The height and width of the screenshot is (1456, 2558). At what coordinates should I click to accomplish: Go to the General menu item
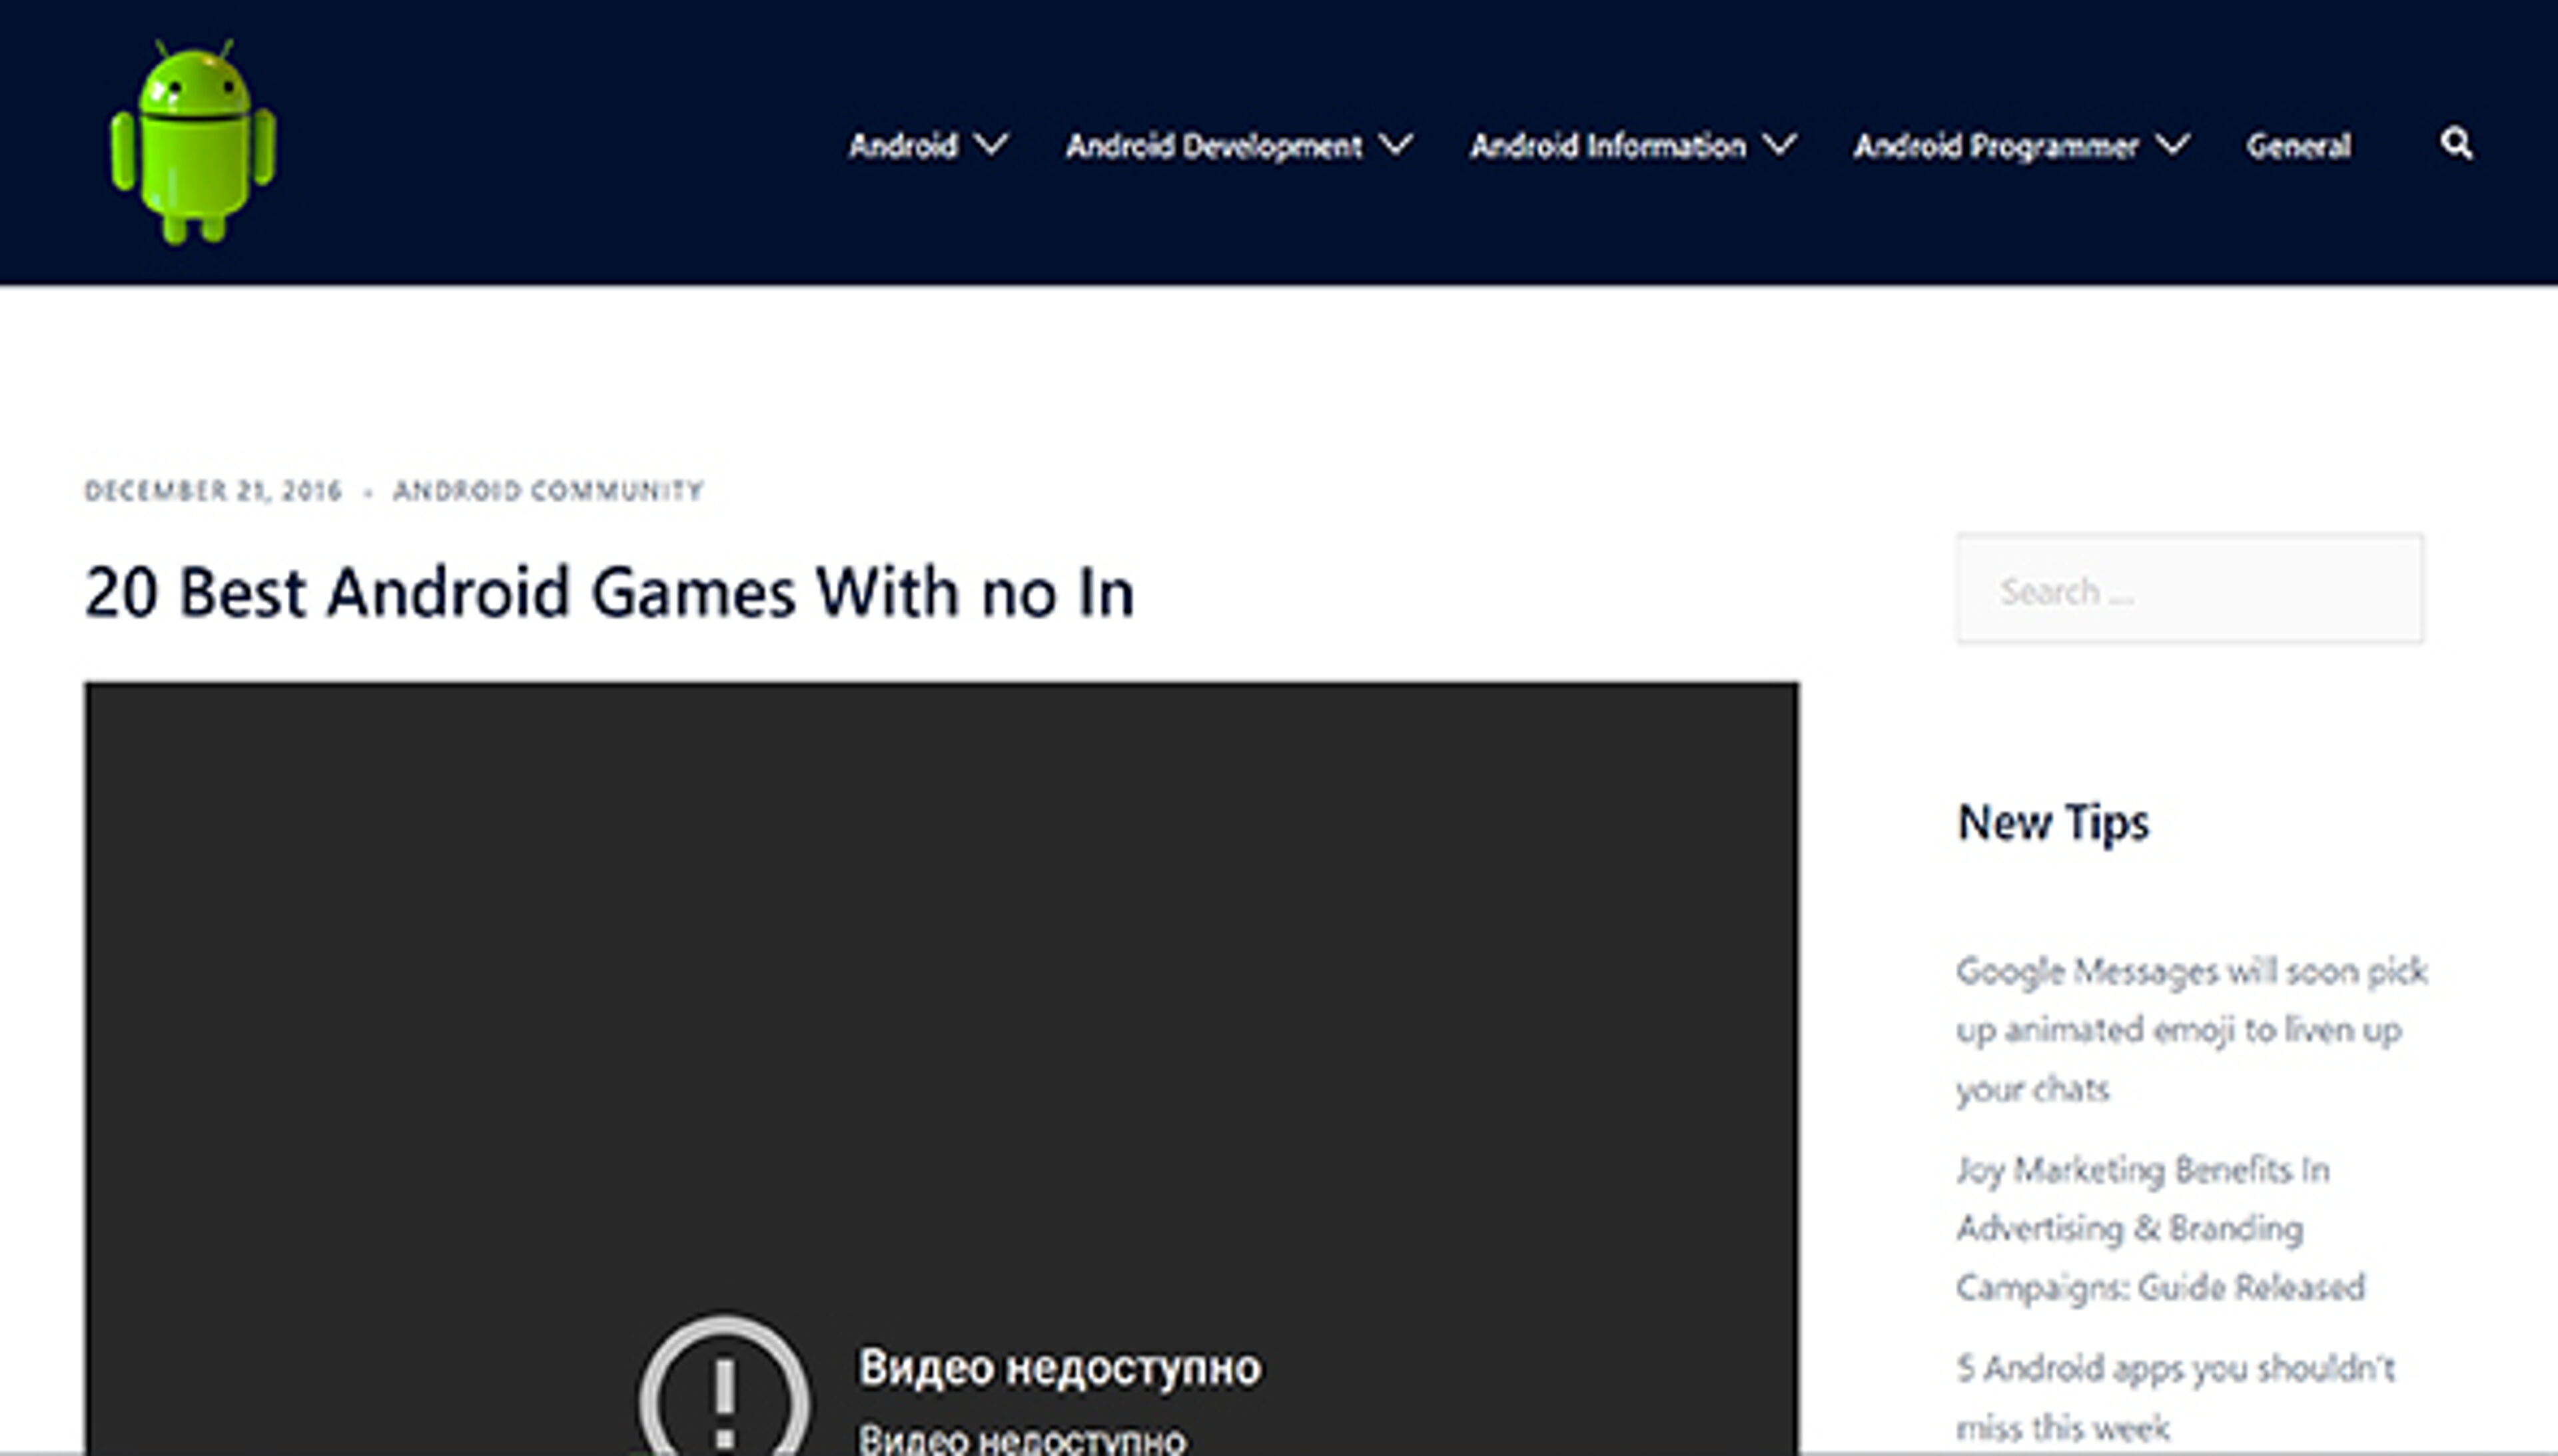coord(2298,146)
